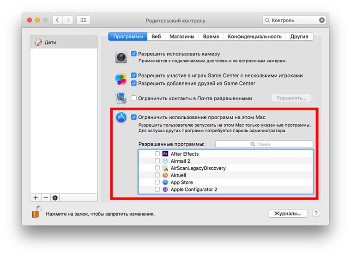Click the forward navigation arrow
The image size is (351, 257).
[x=68, y=20]
